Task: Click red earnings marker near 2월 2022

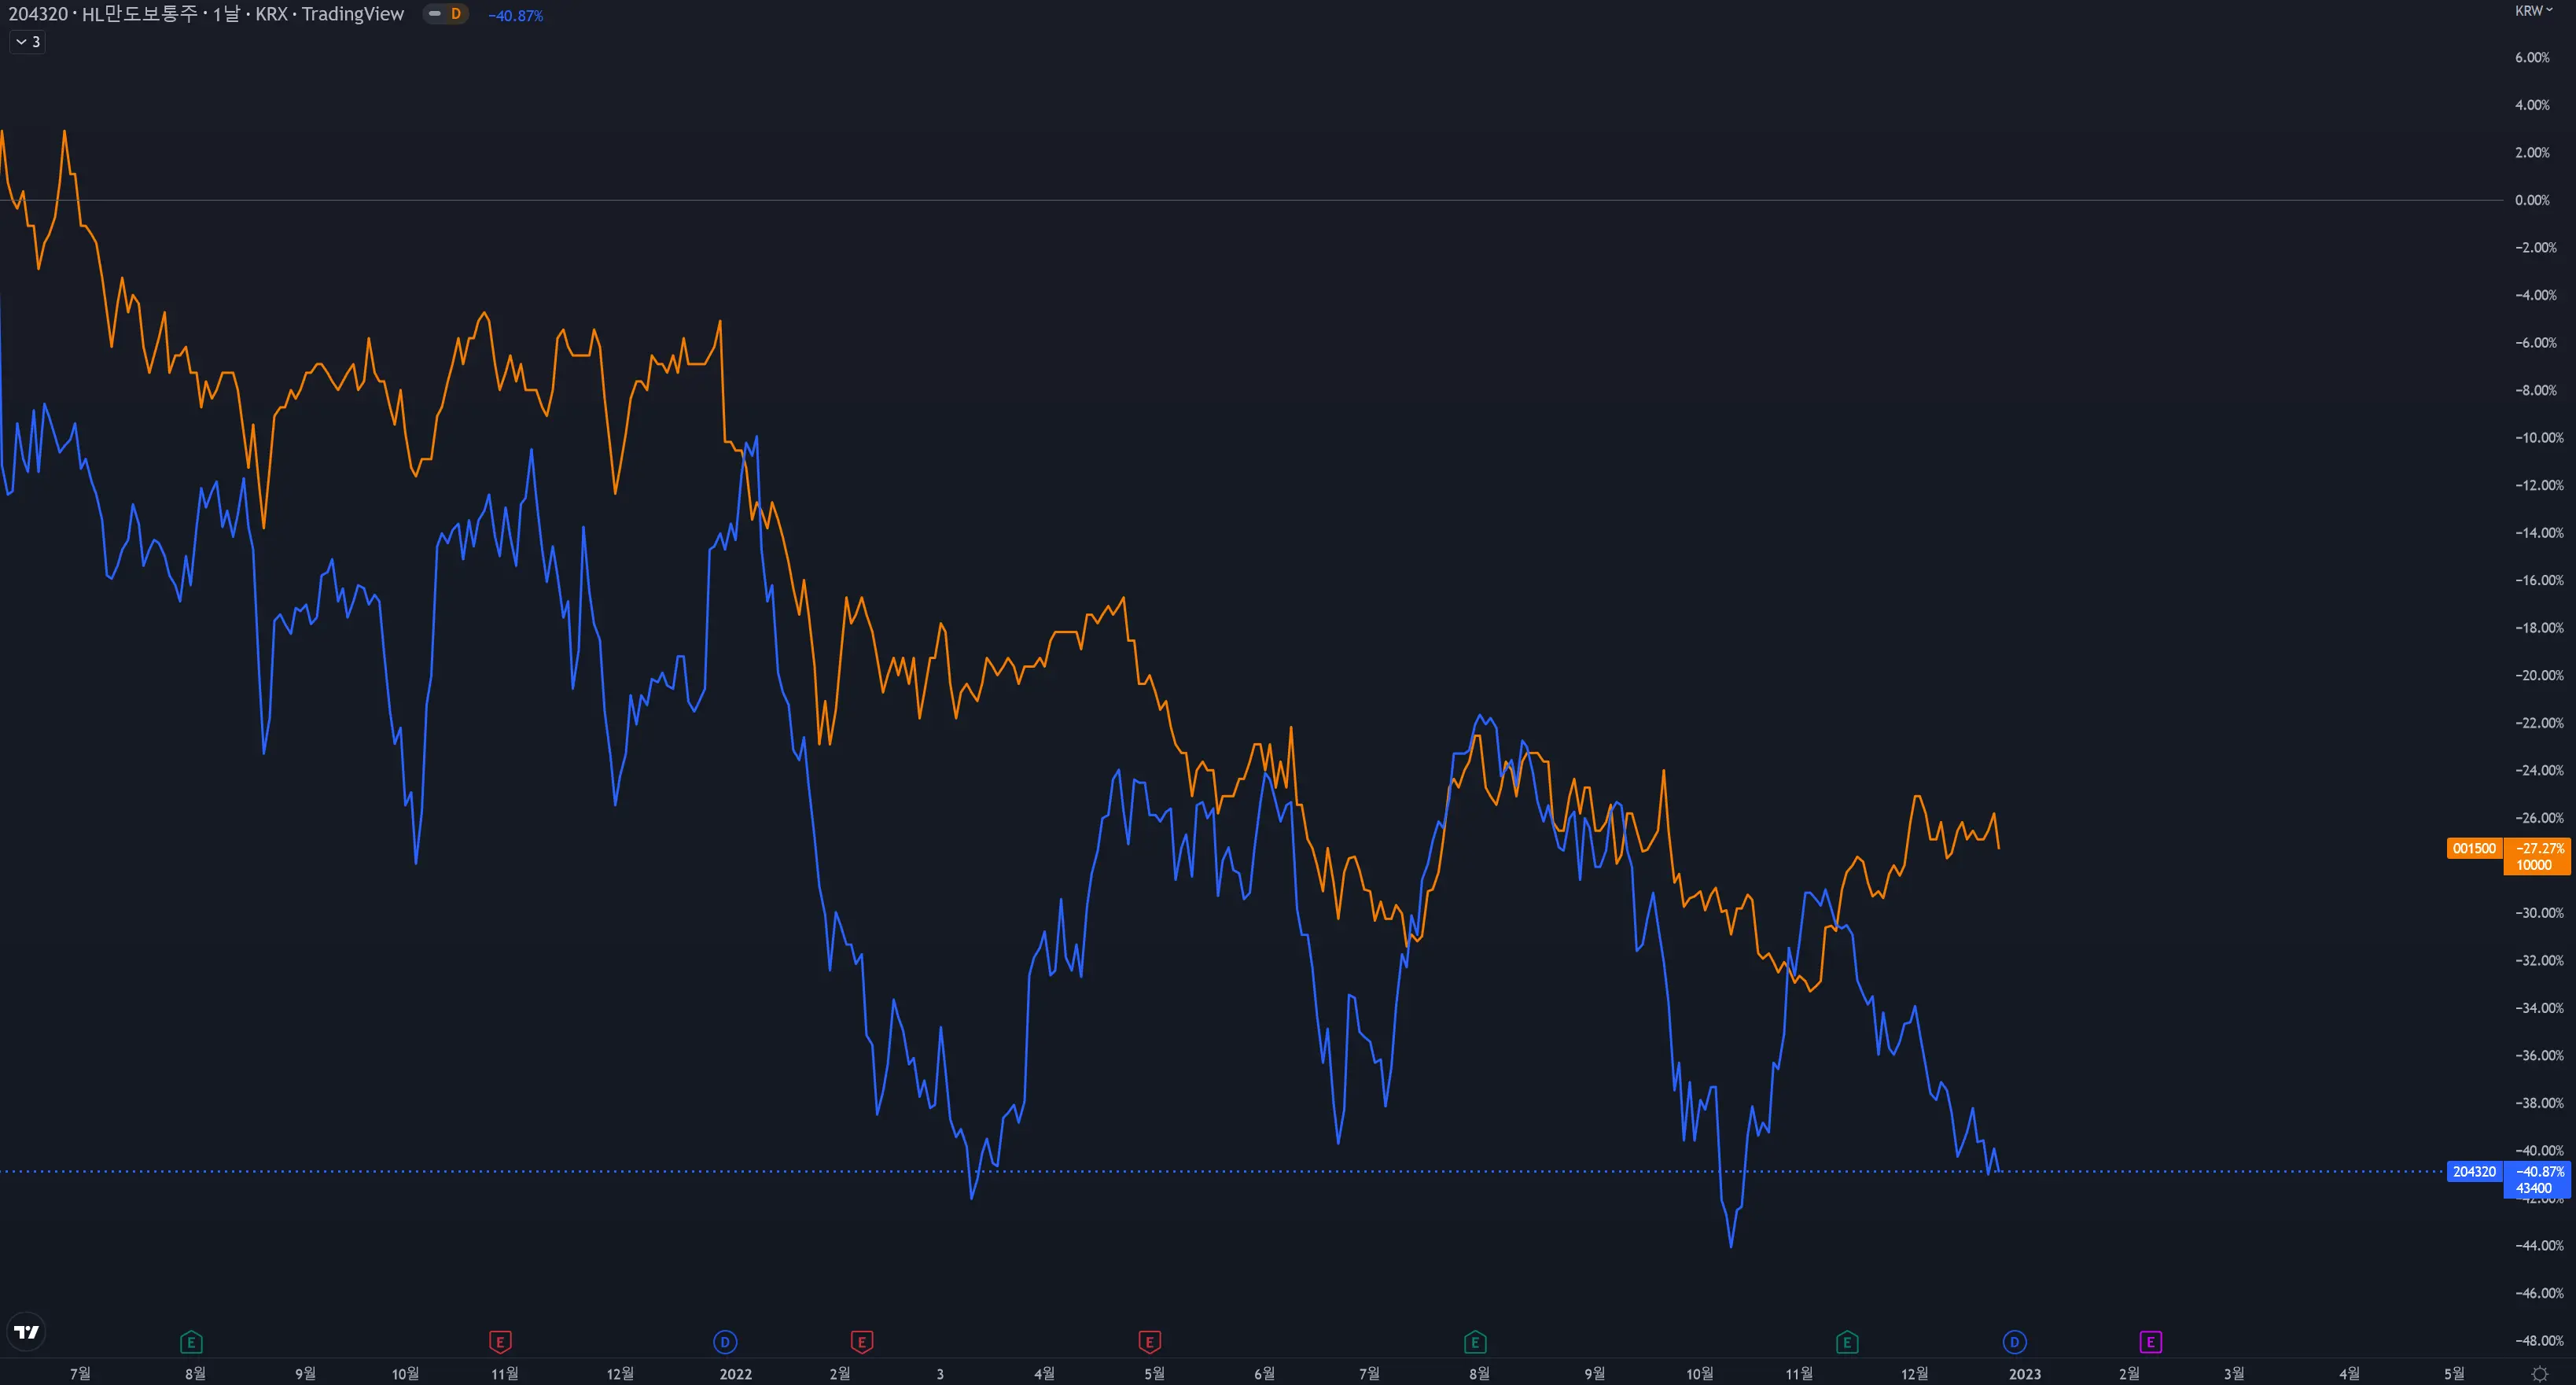Action: [x=861, y=1342]
